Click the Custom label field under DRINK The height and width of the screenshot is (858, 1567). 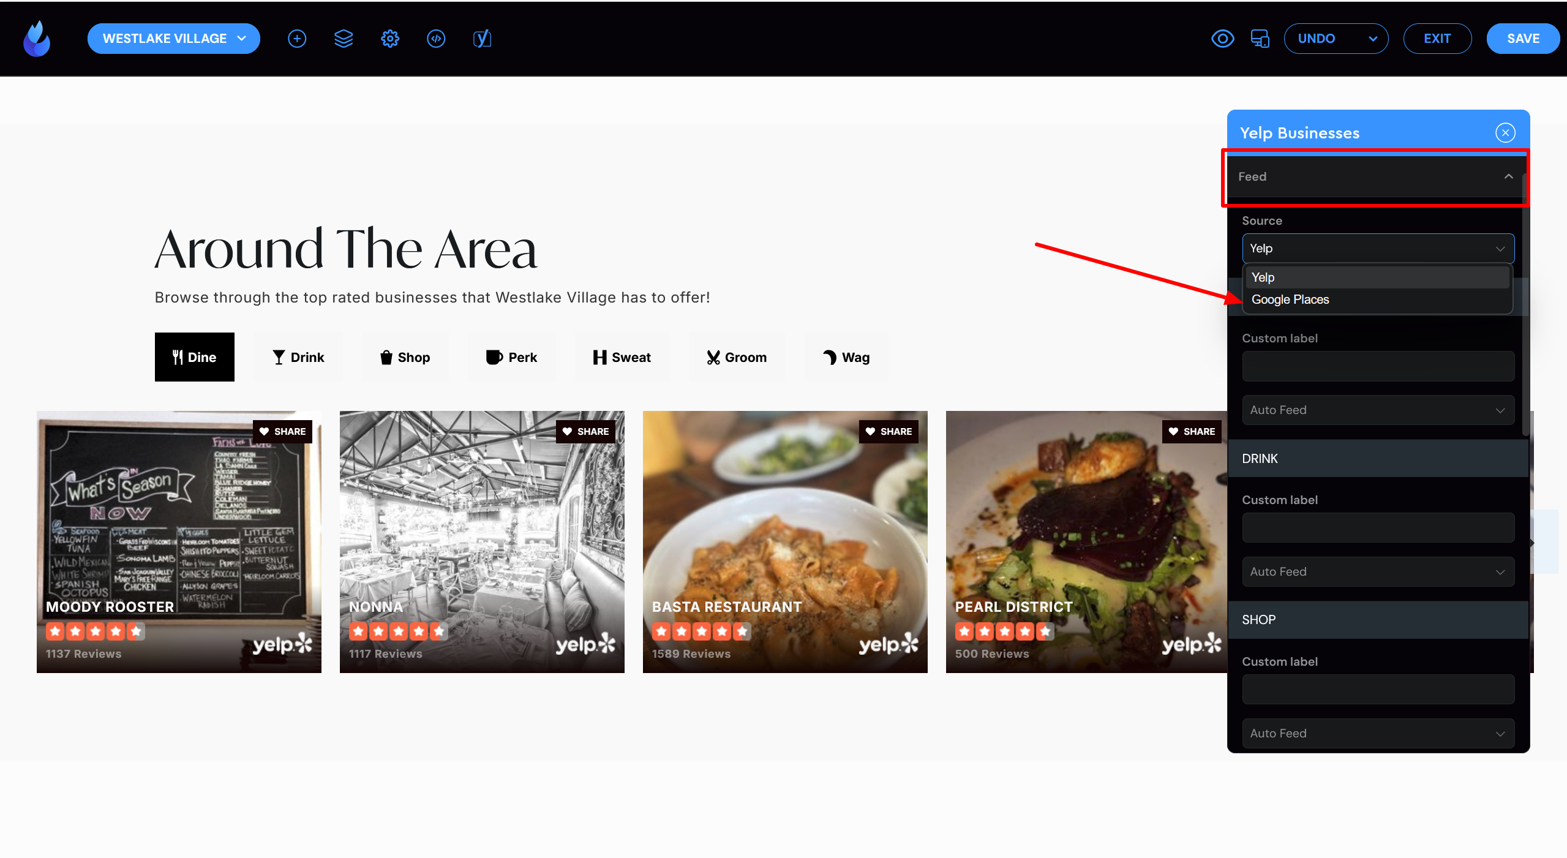[1378, 527]
